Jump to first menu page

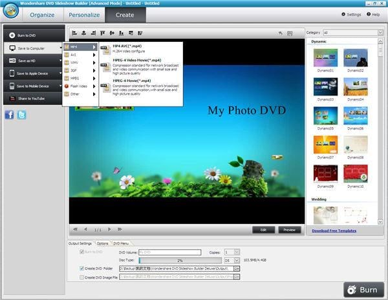click(75, 230)
